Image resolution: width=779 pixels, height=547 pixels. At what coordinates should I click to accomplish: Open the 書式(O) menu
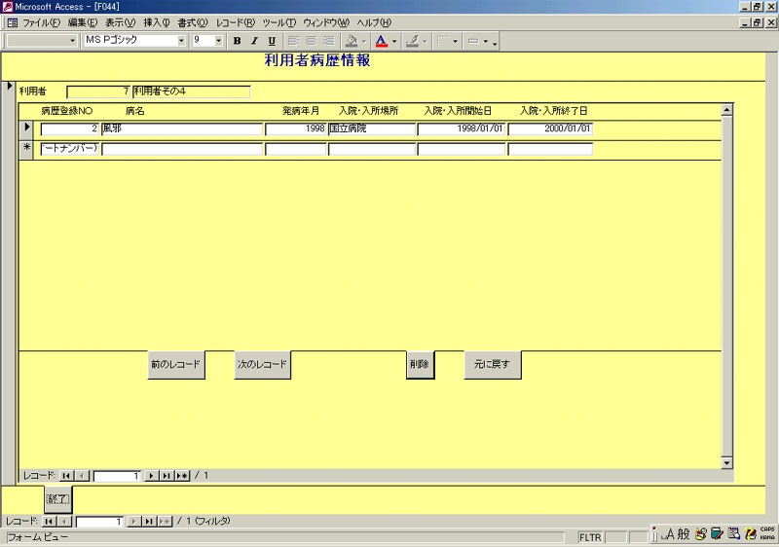click(193, 22)
